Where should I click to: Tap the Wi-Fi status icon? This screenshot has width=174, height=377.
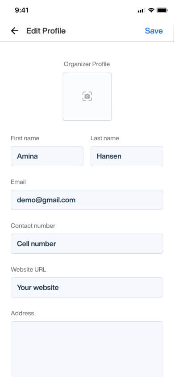click(x=151, y=10)
